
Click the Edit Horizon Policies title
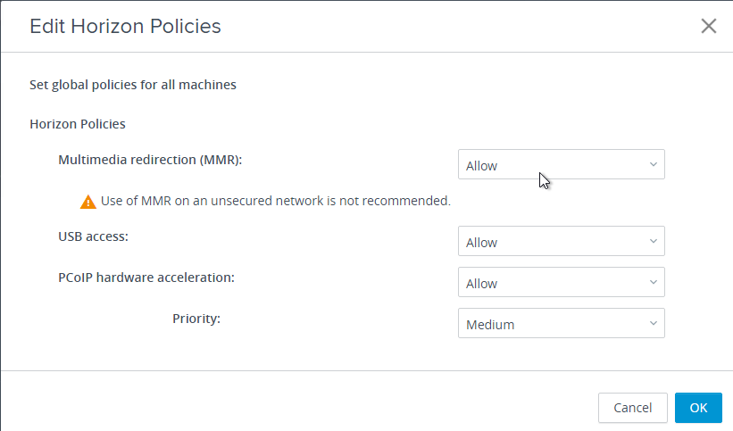coord(125,26)
